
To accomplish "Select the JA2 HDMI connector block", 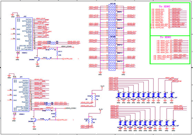I will coord(24,34).
